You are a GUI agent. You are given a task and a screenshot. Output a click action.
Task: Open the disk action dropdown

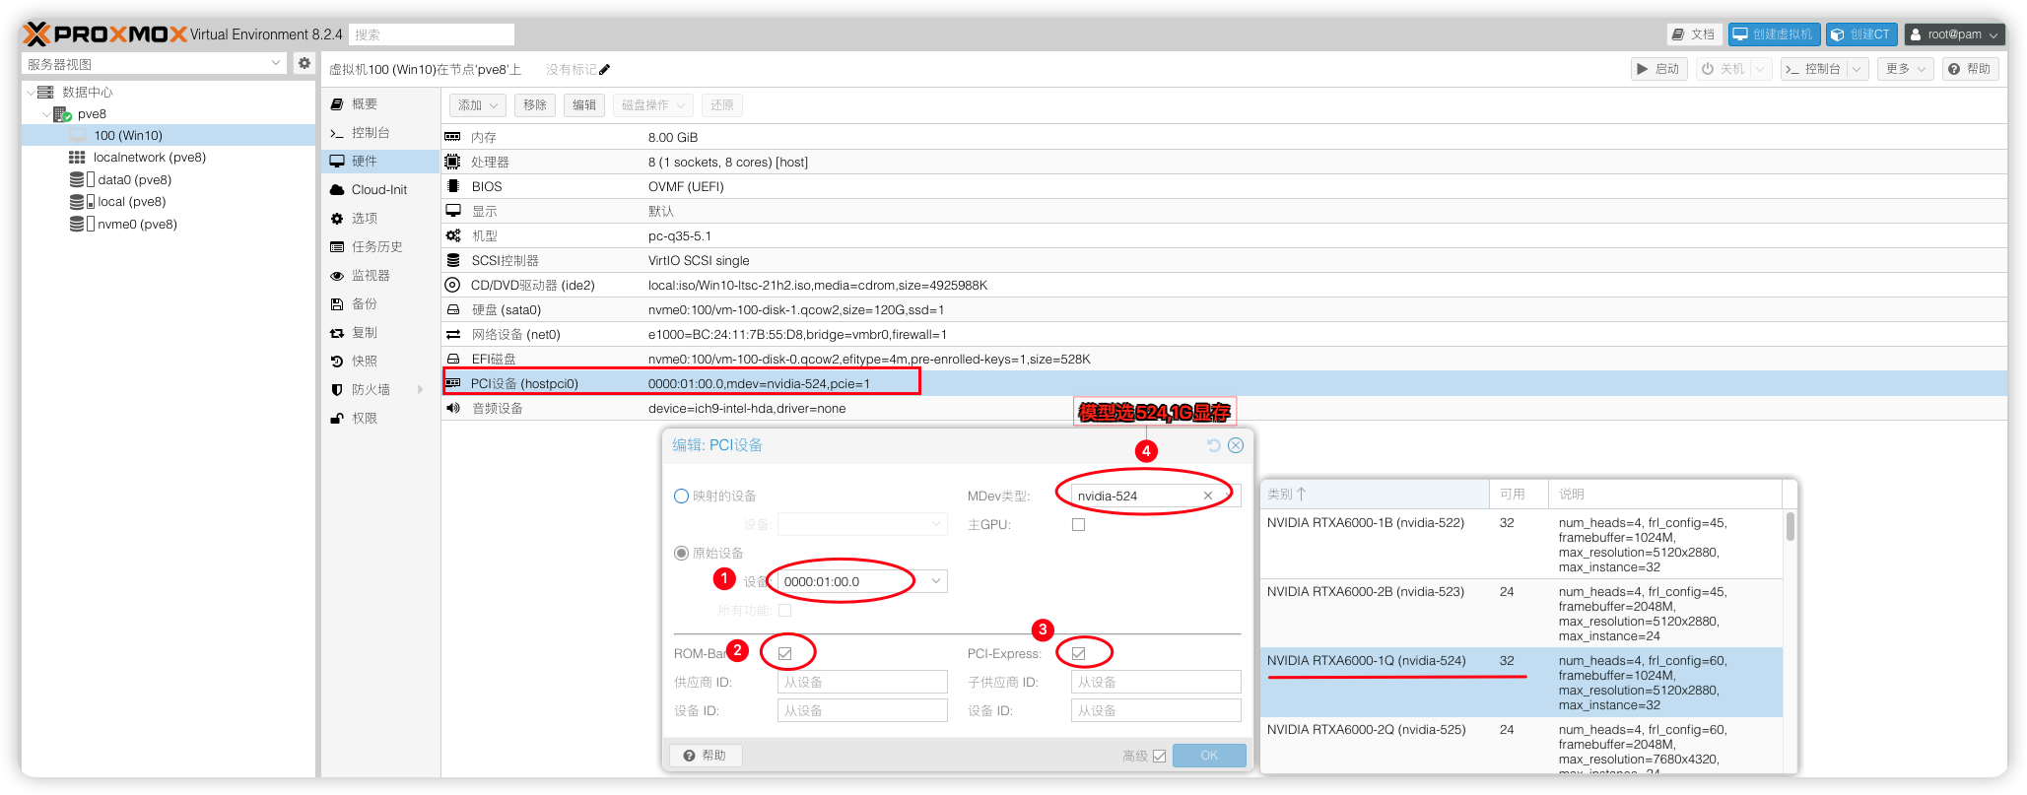click(x=653, y=104)
